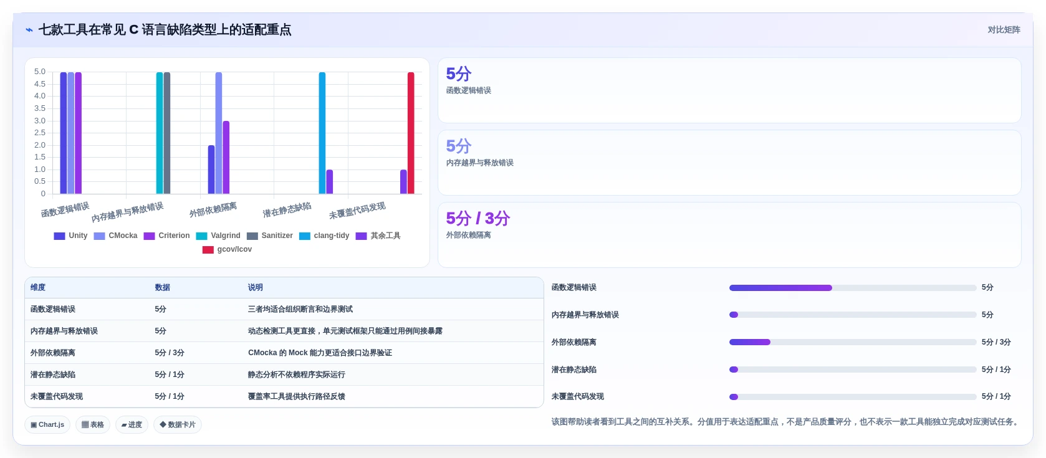Toggle clang-tidy series in chart legend
The image size is (1046, 458).
[x=324, y=236]
